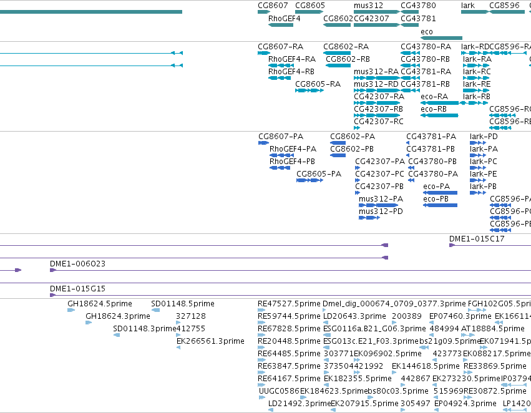Select the DME1-015C17 clone label
Screen dimensions: 531x413
point(477,239)
